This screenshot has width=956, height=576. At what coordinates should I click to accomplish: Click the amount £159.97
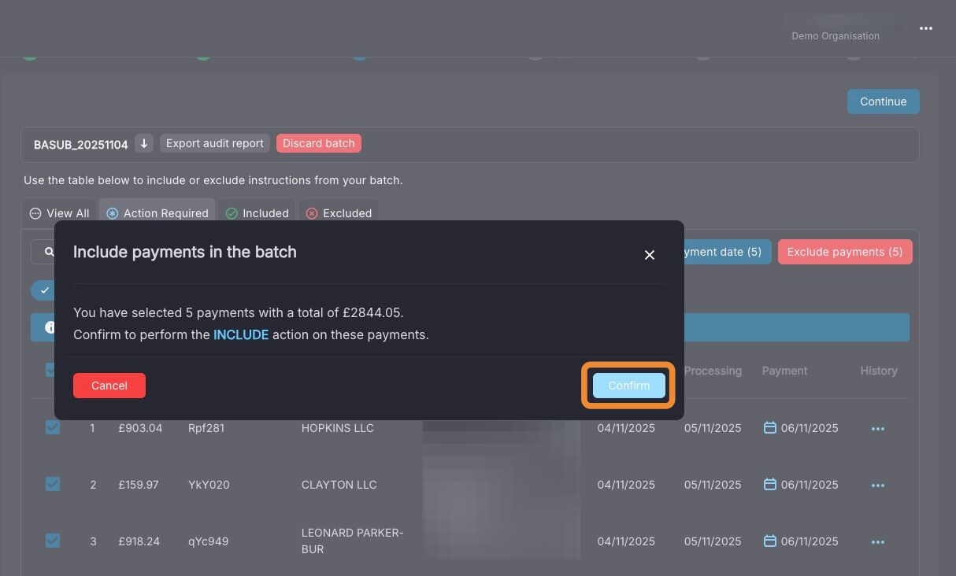139,485
